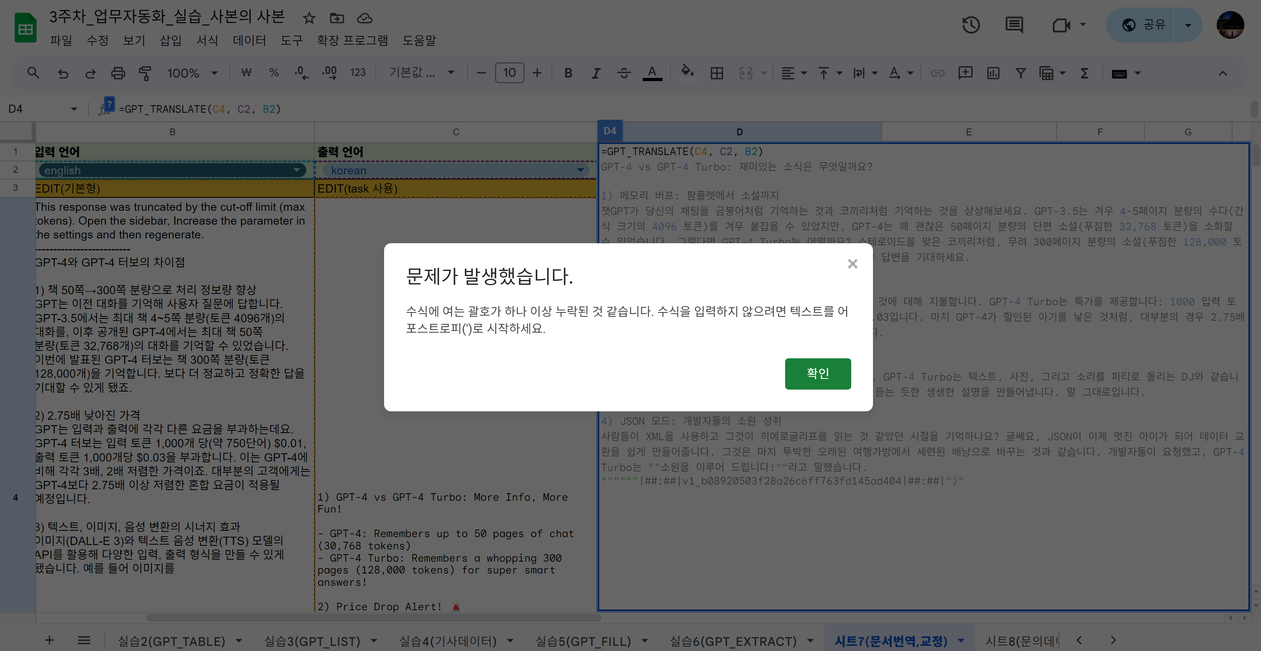Image resolution: width=1261 pixels, height=651 pixels.
Task: Open the 100% zoom dropdown
Action: point(192,74)
